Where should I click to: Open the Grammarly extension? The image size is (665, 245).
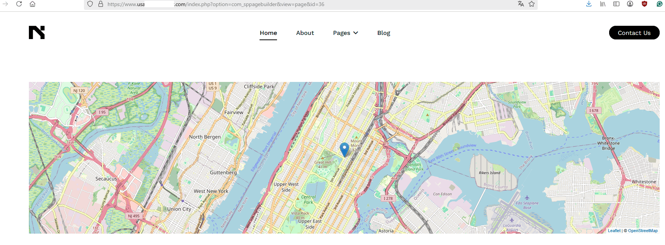click(660, 4)
